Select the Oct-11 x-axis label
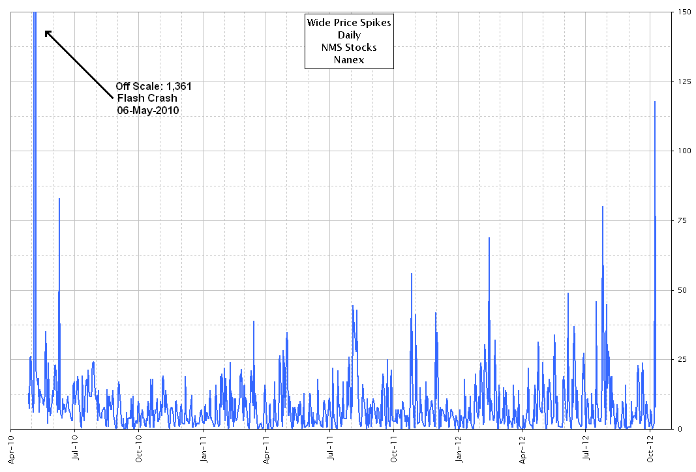Screen dimensions: 696x472 point(394,449)
